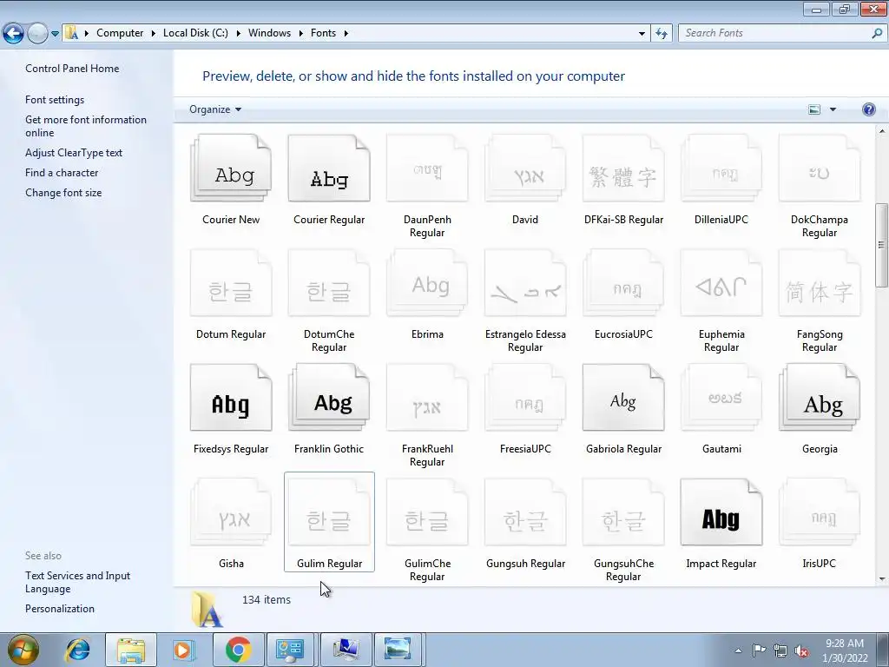The height and width of the screenshot is (667, 889).
Task: Select the Estrangelo Edessa Regular font icon
Action: coord(525,283)
